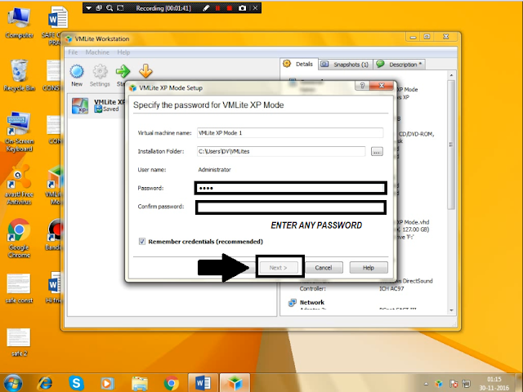
Task: Click the fullscreen capture icon in recording bar
Action: click(120, 8)
